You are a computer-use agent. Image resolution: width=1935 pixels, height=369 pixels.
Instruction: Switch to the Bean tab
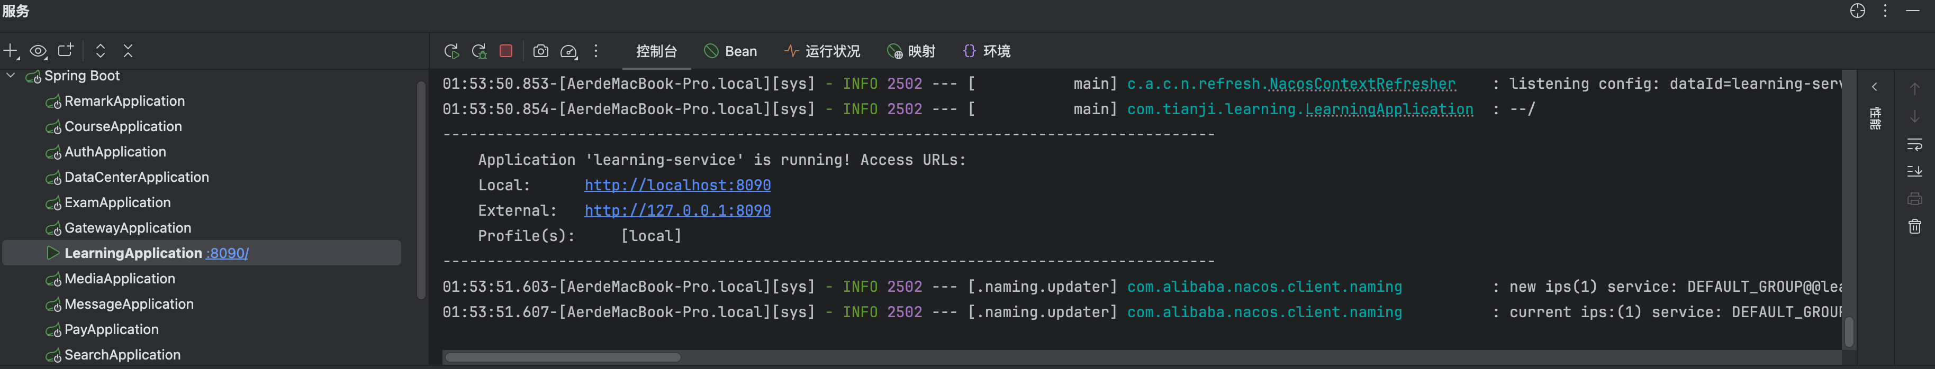[731, 51]
